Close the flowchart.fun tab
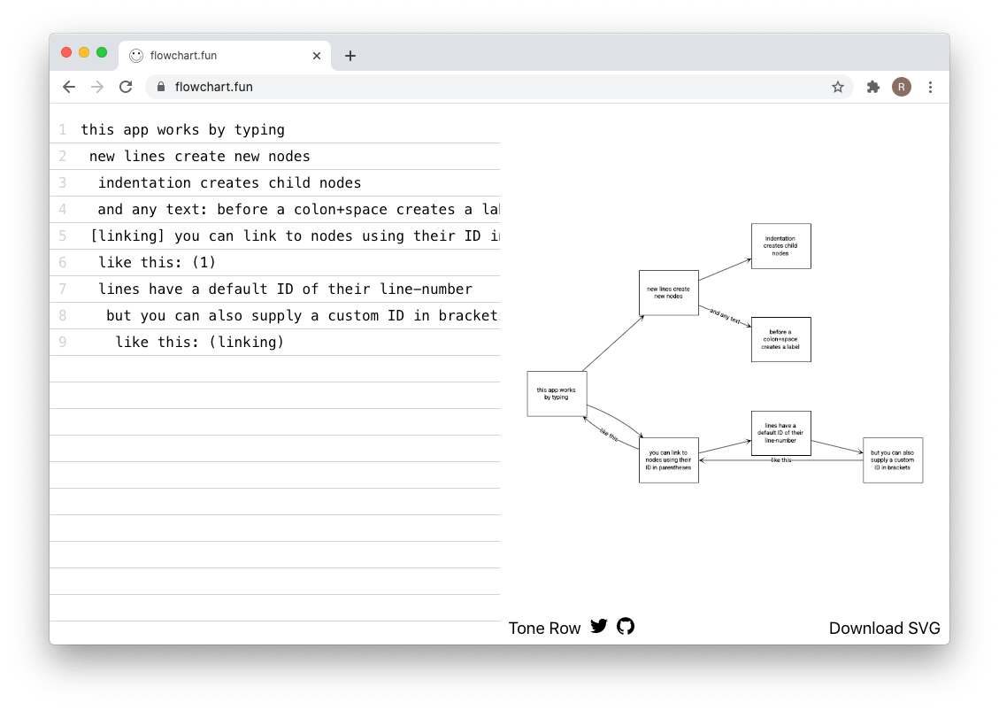The width and height of the screenshot is (999, 710). [x=317, y=56]
